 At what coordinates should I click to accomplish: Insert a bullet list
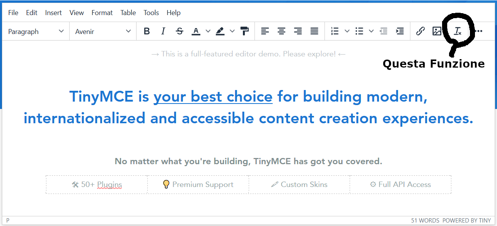(x=359, y=31)
